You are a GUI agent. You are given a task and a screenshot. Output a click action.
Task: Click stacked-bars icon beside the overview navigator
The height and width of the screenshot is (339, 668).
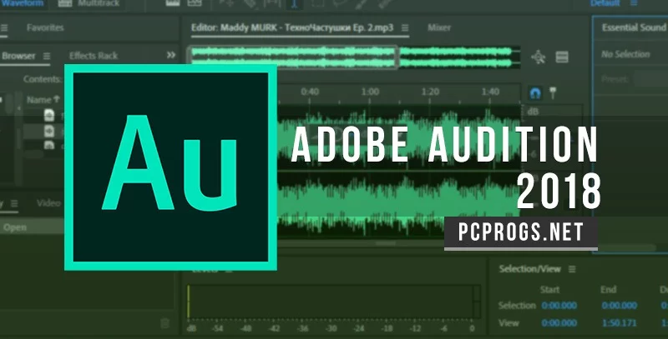(x=562, y=57)
